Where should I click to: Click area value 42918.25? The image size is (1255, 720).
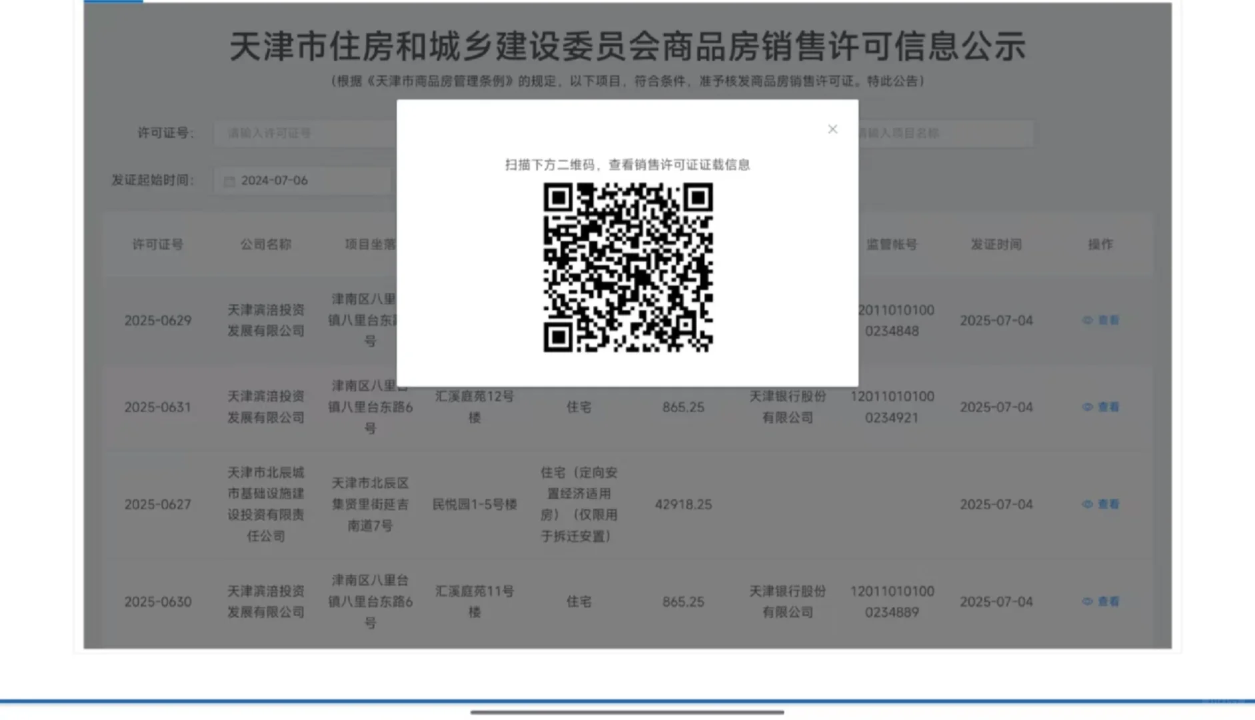[x=683, y=505]
